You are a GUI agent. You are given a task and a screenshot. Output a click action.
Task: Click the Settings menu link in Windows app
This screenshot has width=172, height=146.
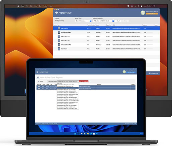(x=37, y=69)
